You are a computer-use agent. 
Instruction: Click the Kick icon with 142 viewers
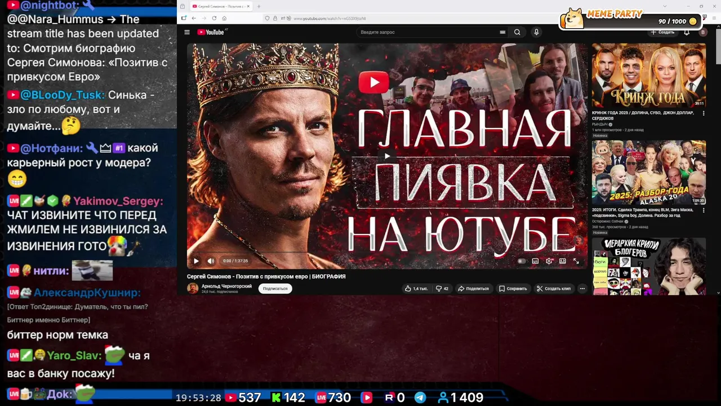[x=276, y=398]
